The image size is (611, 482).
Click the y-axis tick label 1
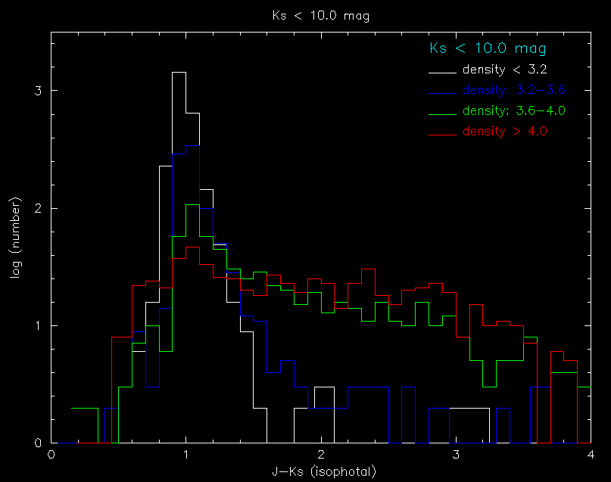click(39, 326)
